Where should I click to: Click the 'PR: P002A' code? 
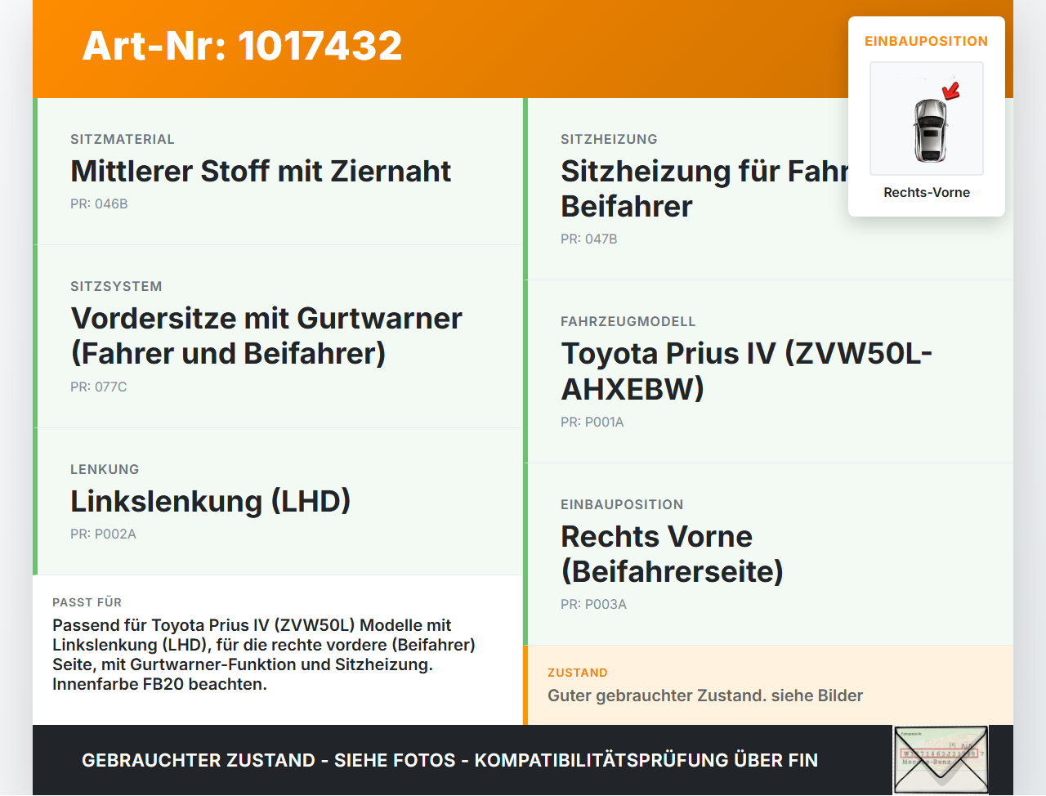(103, 534)
